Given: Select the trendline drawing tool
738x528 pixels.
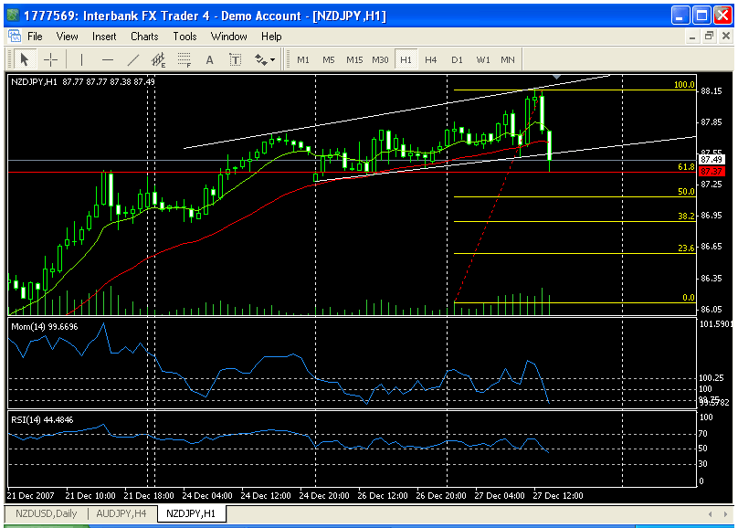Looking at the screenshot, I should [x=133, y=59].
